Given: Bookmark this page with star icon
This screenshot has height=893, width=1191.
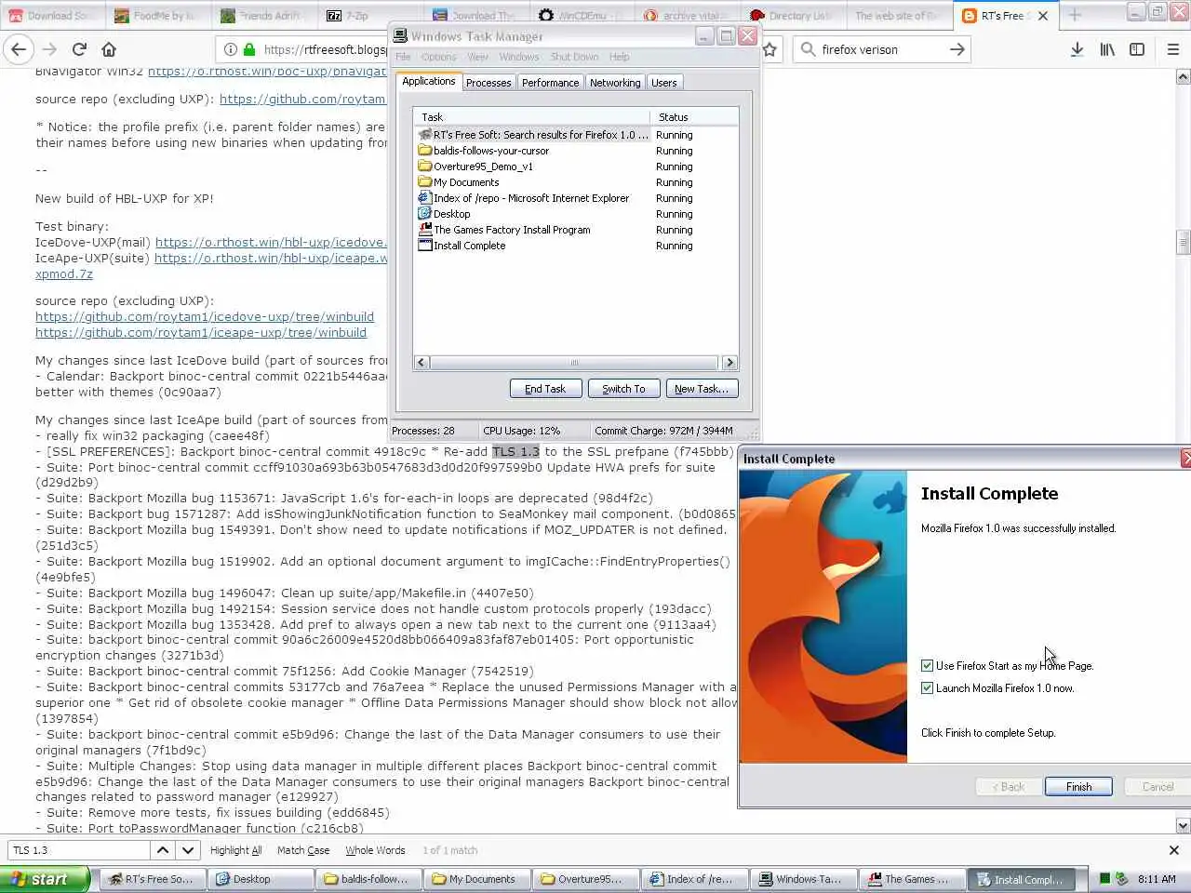Looking at the screenshot, I should tap(769, 49).
